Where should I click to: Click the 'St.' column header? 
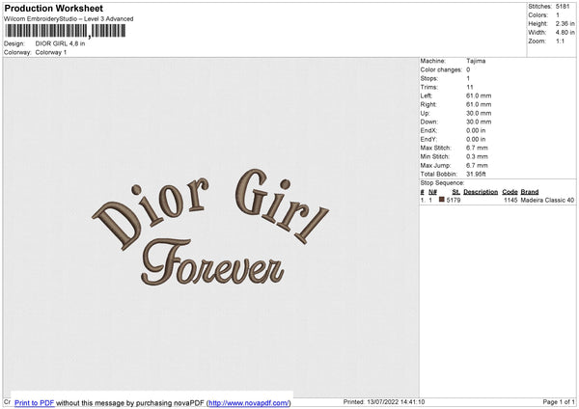point(455,192)
